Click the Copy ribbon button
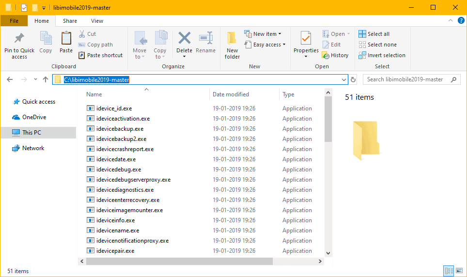The width and height of the screenshot is (467, 277). [x=46, y=42]
